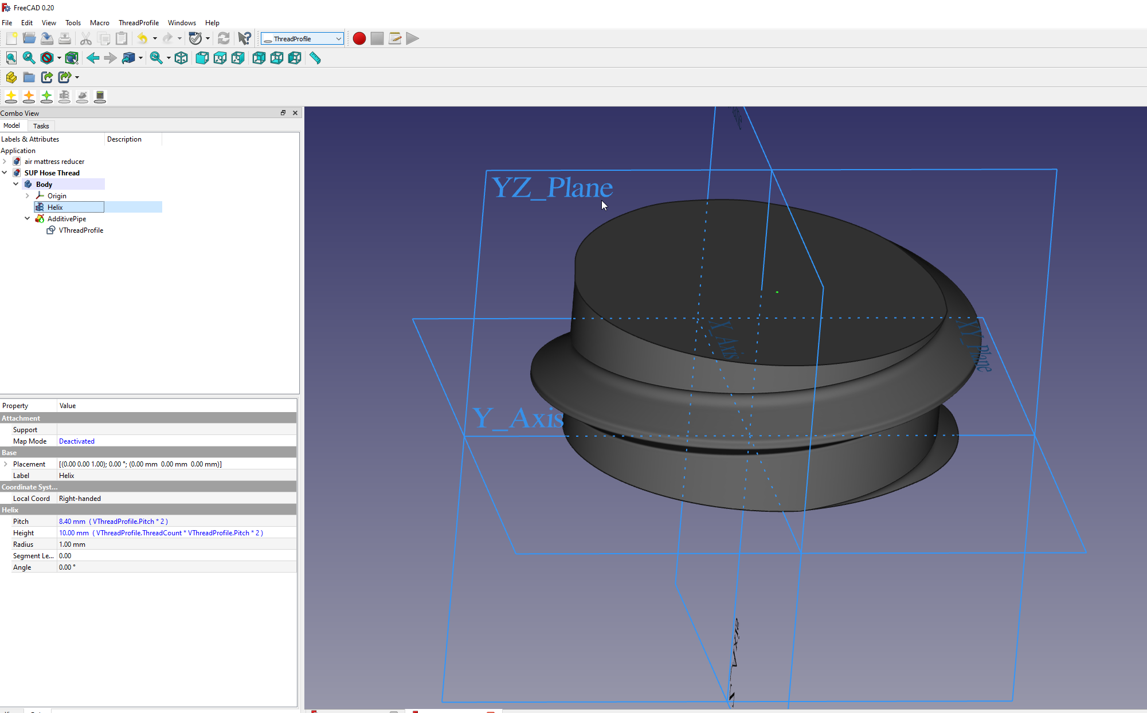Viewport: 1147px width, 713px height.
Task: Click the What's This help cursor icon
Action: (x=244, y=38)
